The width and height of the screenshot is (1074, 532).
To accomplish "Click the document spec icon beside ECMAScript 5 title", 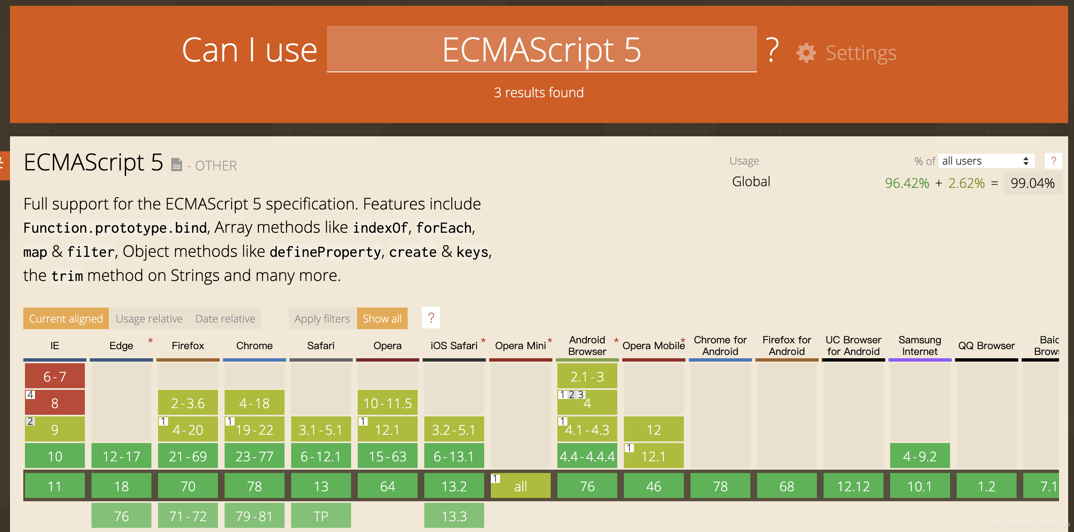I will coord(176,165).
